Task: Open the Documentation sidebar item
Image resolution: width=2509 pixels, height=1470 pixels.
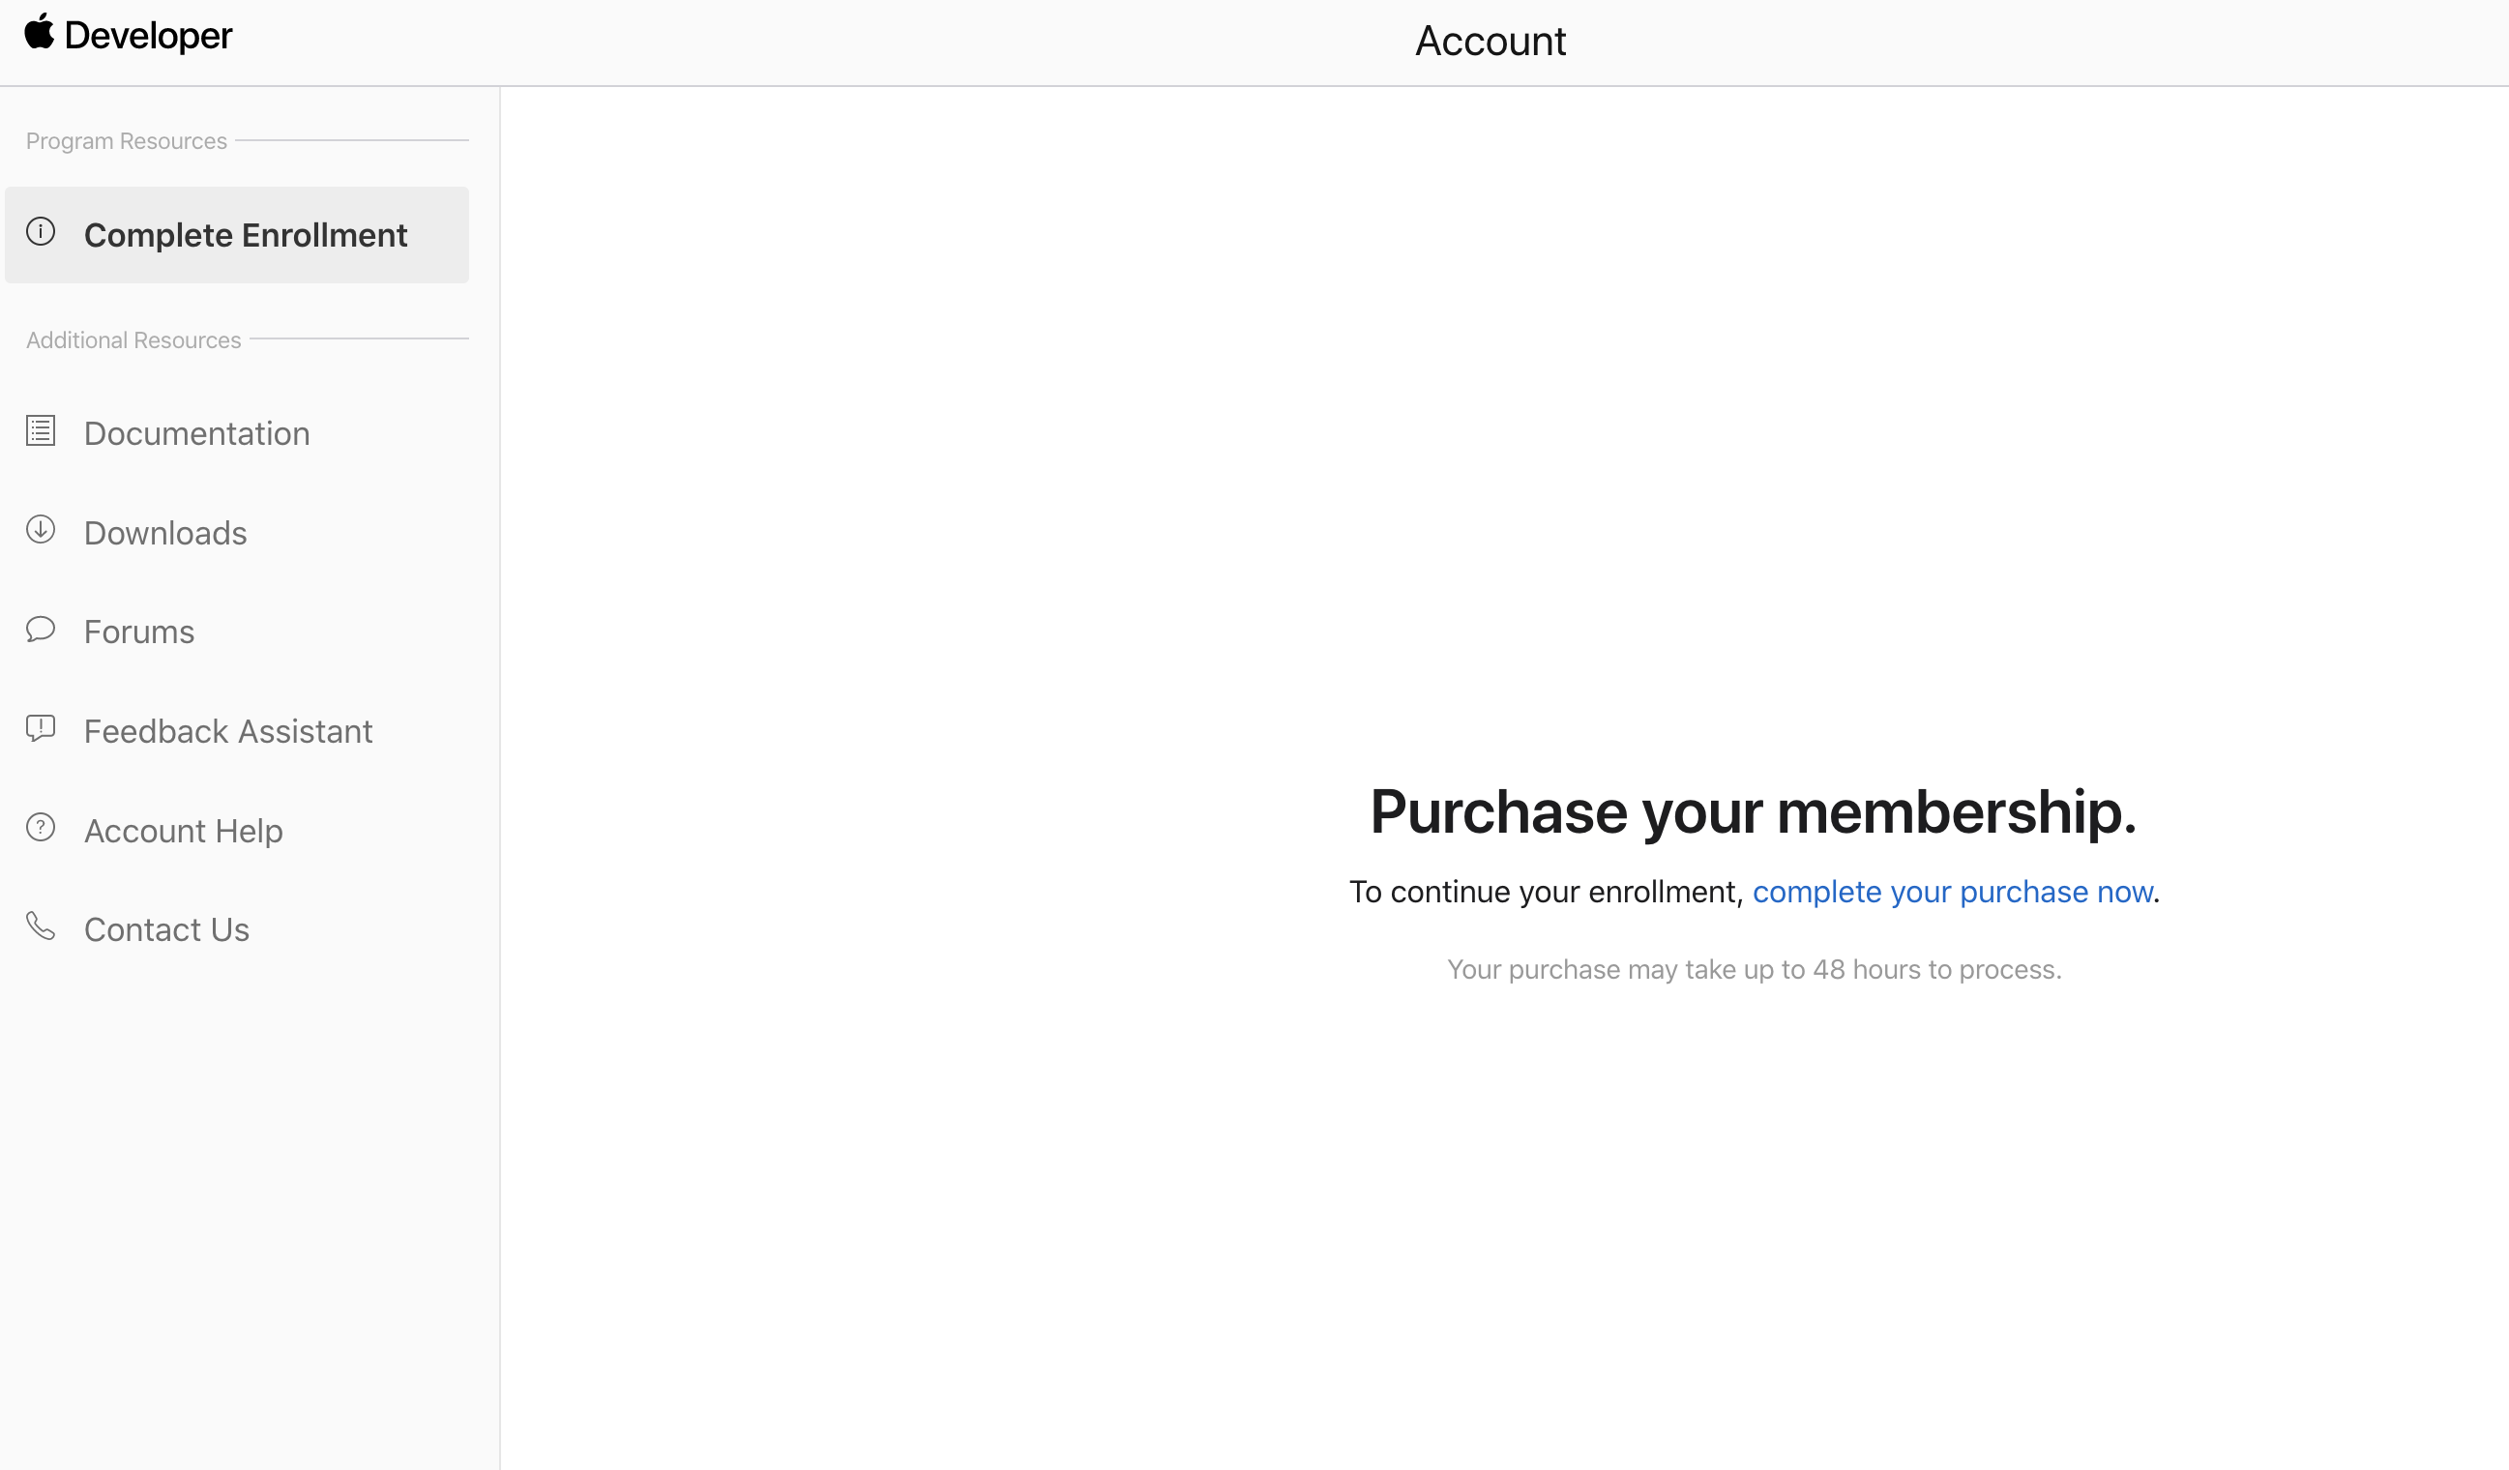Action: 197,434
